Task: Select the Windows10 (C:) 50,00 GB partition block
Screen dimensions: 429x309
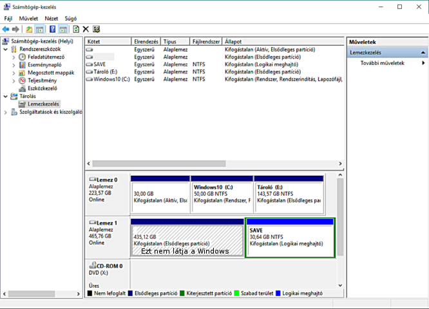Action: (x=222, y=194)
